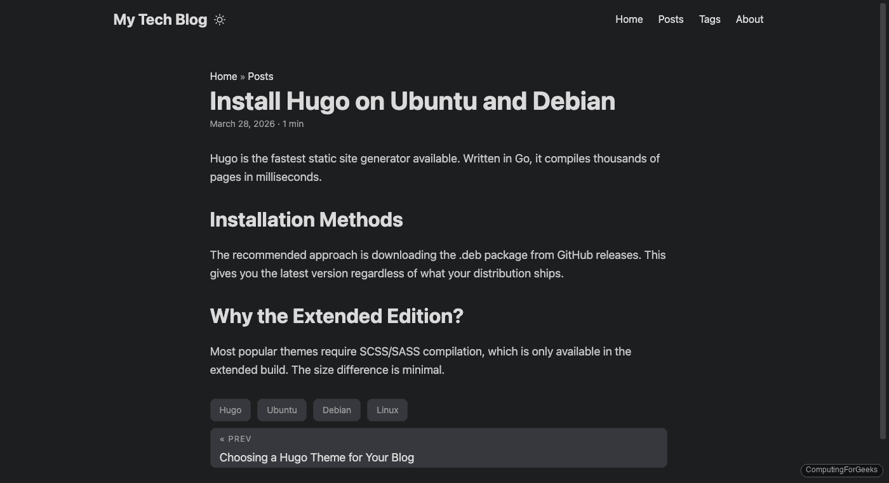Open the Debian tag page

click(x=337, y=409)
